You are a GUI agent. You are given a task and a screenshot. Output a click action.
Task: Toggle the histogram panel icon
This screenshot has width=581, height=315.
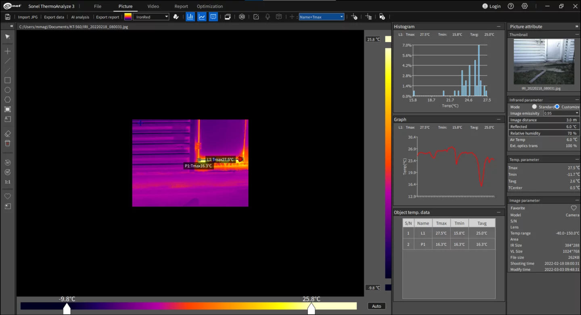[x=190, y=17]
